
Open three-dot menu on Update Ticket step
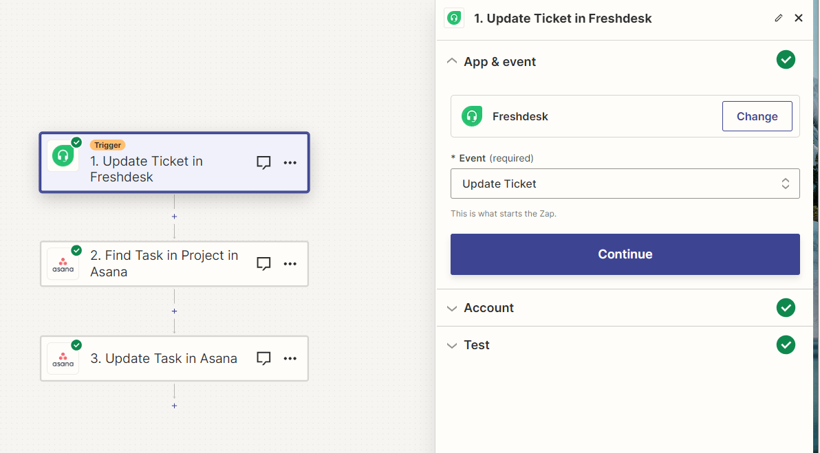coord(290,162)
